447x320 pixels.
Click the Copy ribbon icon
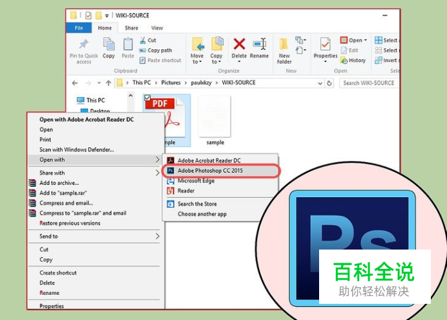(109, 44)
